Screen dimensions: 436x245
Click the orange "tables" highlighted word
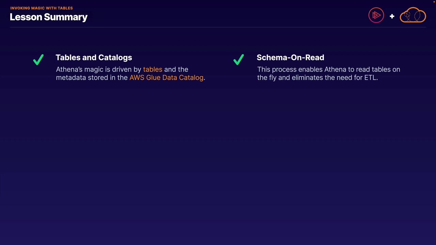(x=153, y=69)
